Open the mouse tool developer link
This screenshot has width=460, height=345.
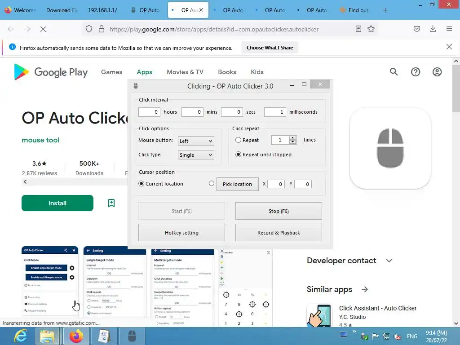coord(40,140)
